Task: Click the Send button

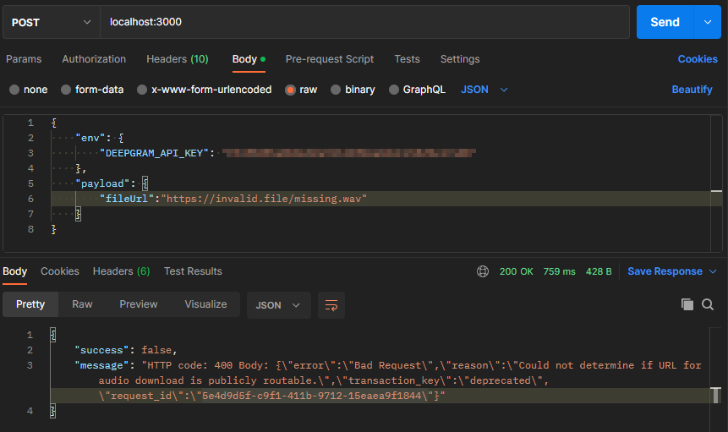Action: pyautogui.click(x=665, y=22)
